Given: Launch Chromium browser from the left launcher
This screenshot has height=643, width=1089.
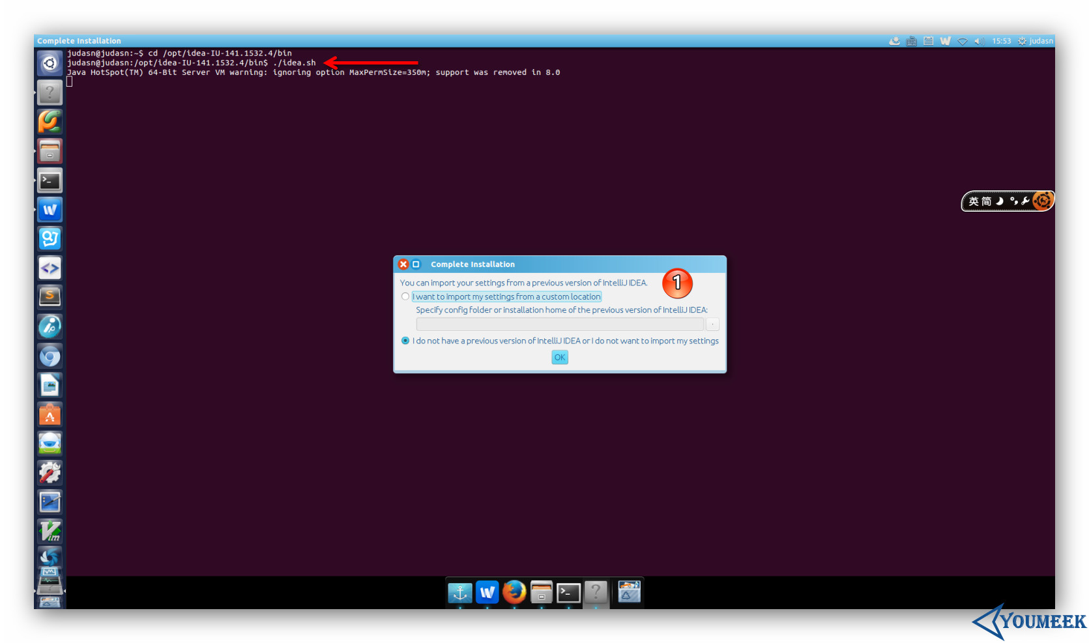Looking at the screenshot, I should coord(50,356).
